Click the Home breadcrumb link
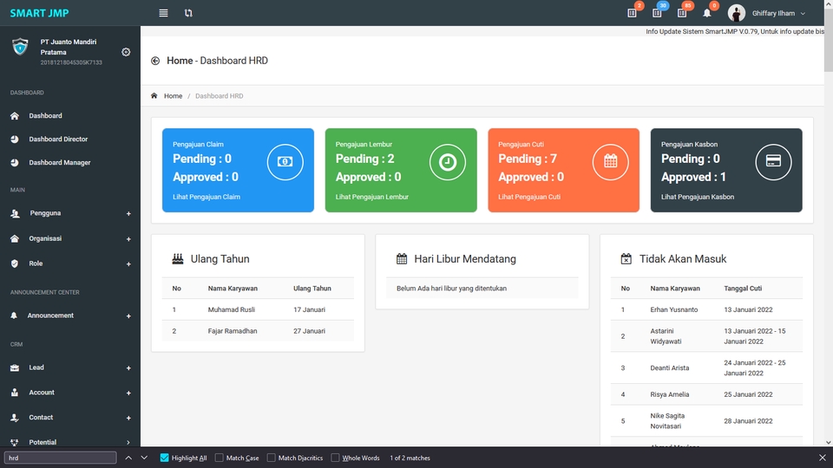 point(173,96)
